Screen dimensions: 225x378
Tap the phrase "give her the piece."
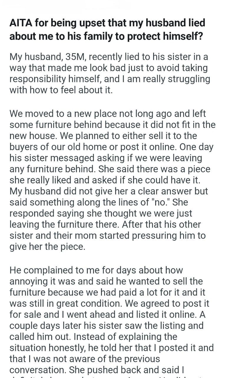coord(47,247)
